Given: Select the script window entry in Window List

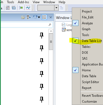Looking at the screenshot, I should pos(67,30).
